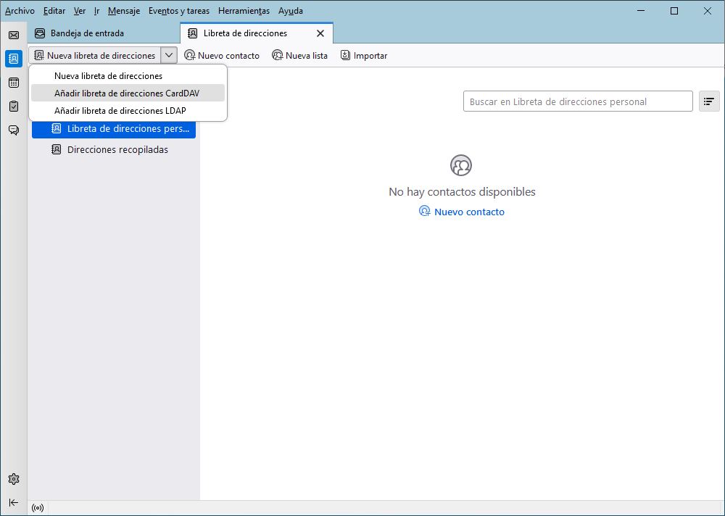Open the settings gear icon
Screen dimensions: 725x516
(x=13, y=479)
